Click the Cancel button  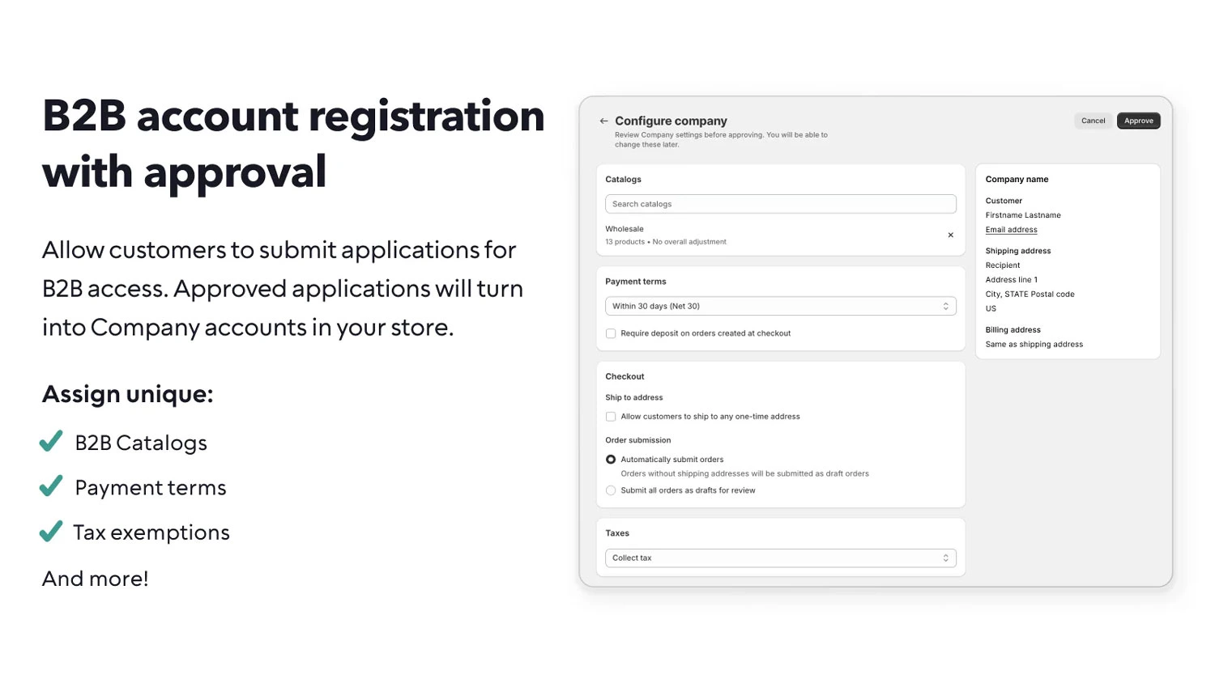[x=1093, y=121]
